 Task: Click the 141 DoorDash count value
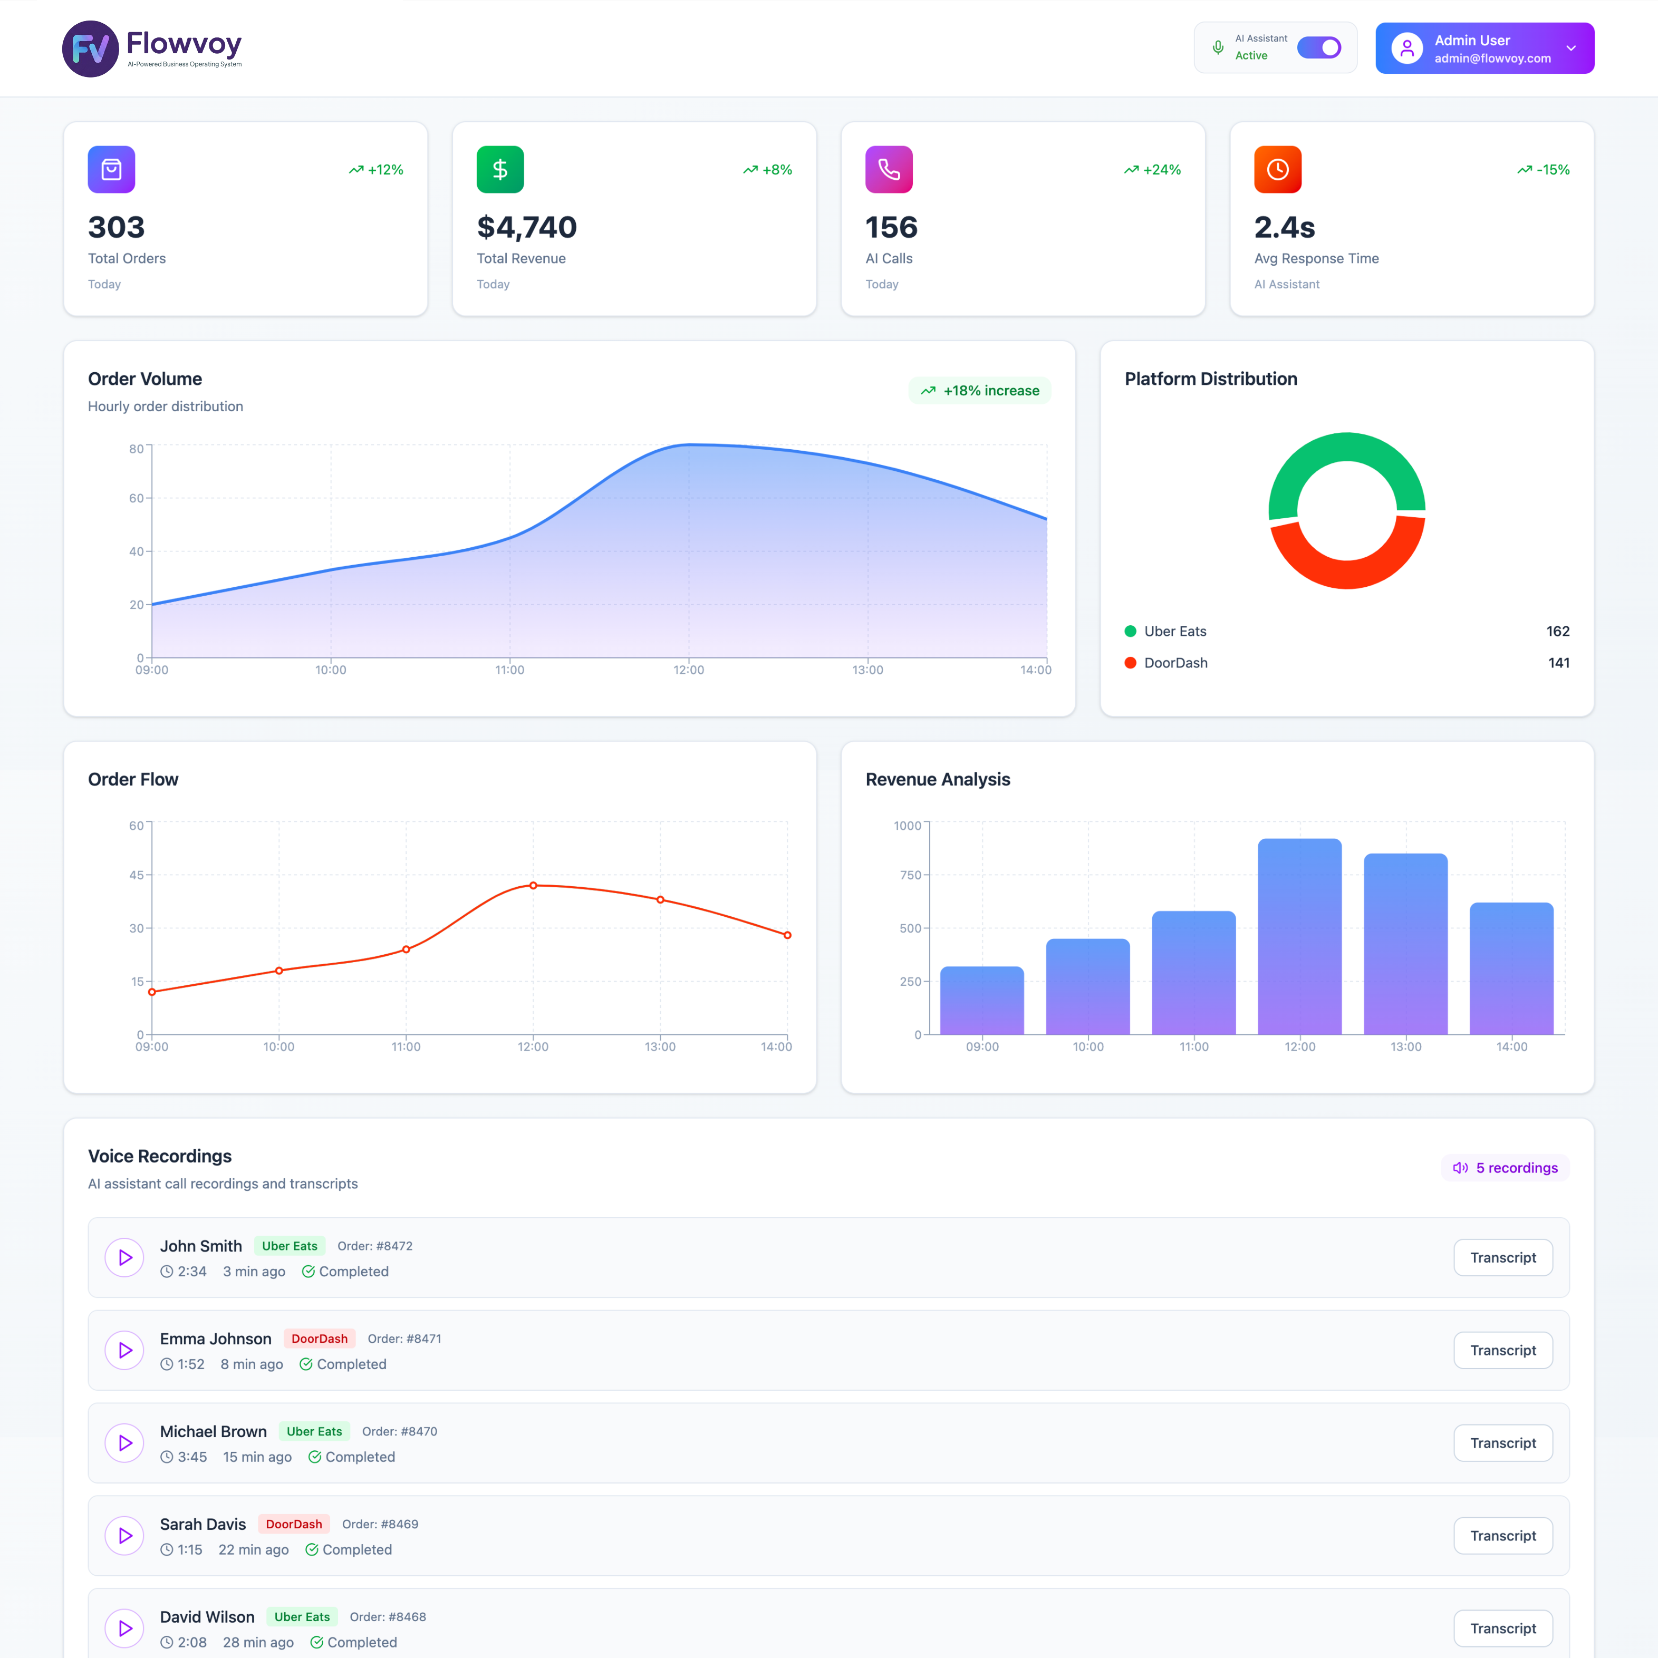tap(1558, 663)
